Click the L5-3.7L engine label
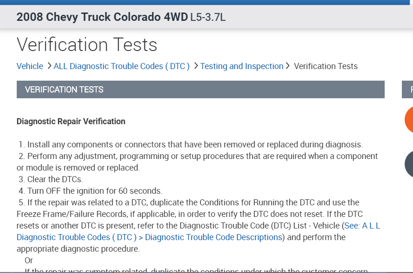The height and width of the screenshot is (273, 413). [208, 18]
